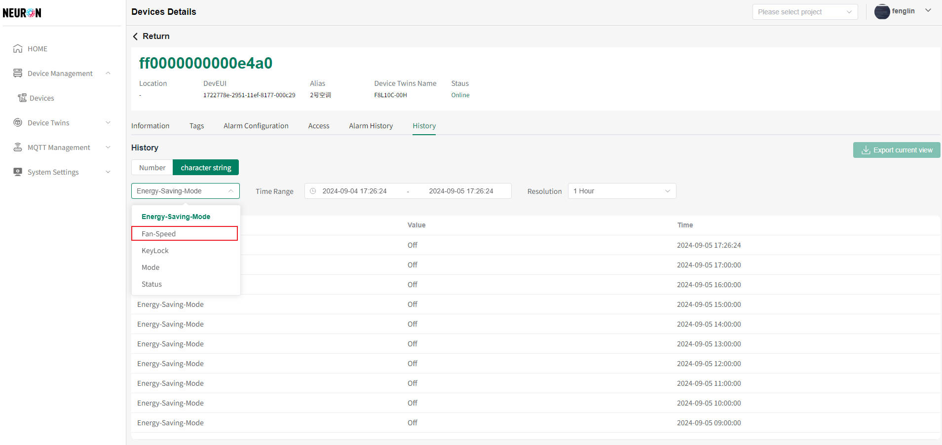Click the Alias value 2号空调
Image resolution: width=942 pixels, height=445 pixels.
coord(320,95)
